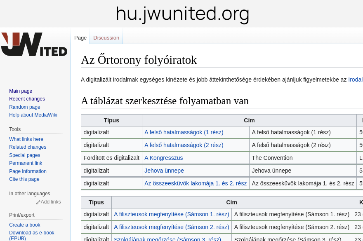Click the Típus header of first table
Viewport: 363px width, 241px height.
pos(112,120)
